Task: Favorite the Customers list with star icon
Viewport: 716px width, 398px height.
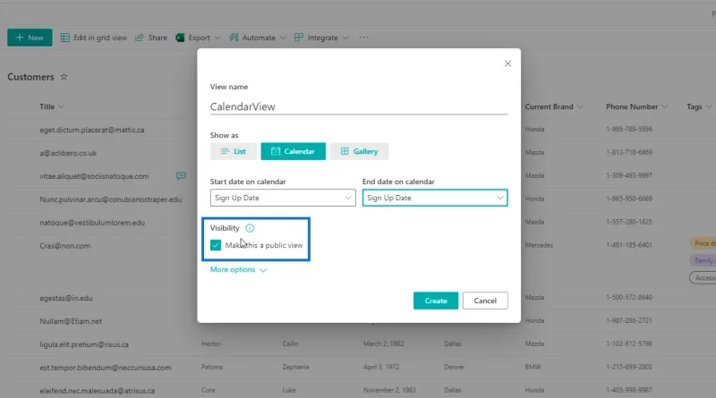Action: click(64, 77)
